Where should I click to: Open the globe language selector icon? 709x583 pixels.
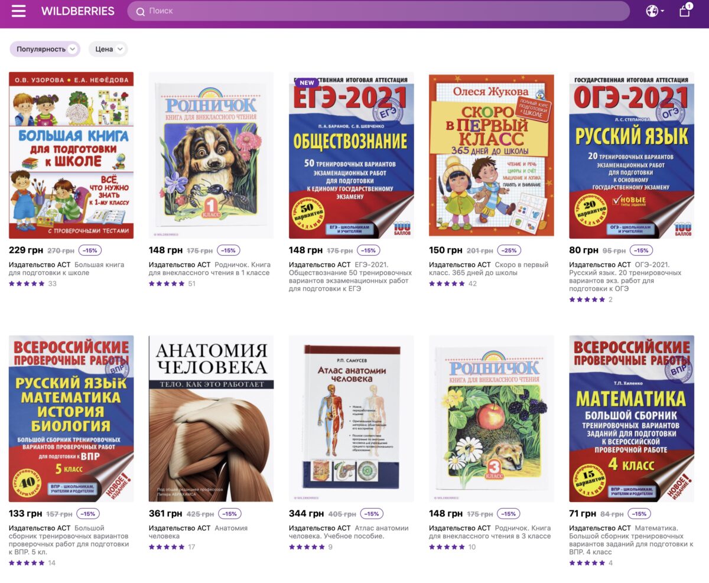click(x=652, y=11)
